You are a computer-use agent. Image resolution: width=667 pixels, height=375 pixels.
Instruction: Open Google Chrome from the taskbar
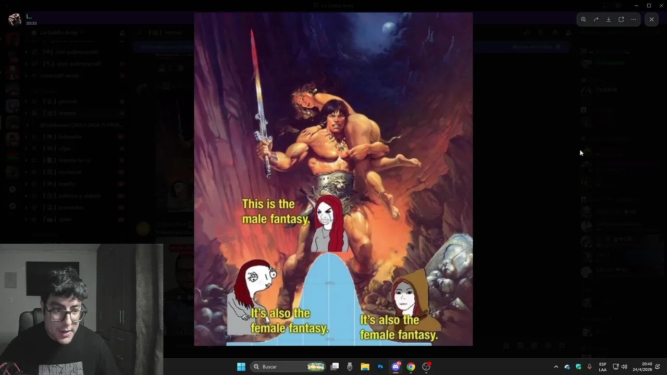coord(411,367)
